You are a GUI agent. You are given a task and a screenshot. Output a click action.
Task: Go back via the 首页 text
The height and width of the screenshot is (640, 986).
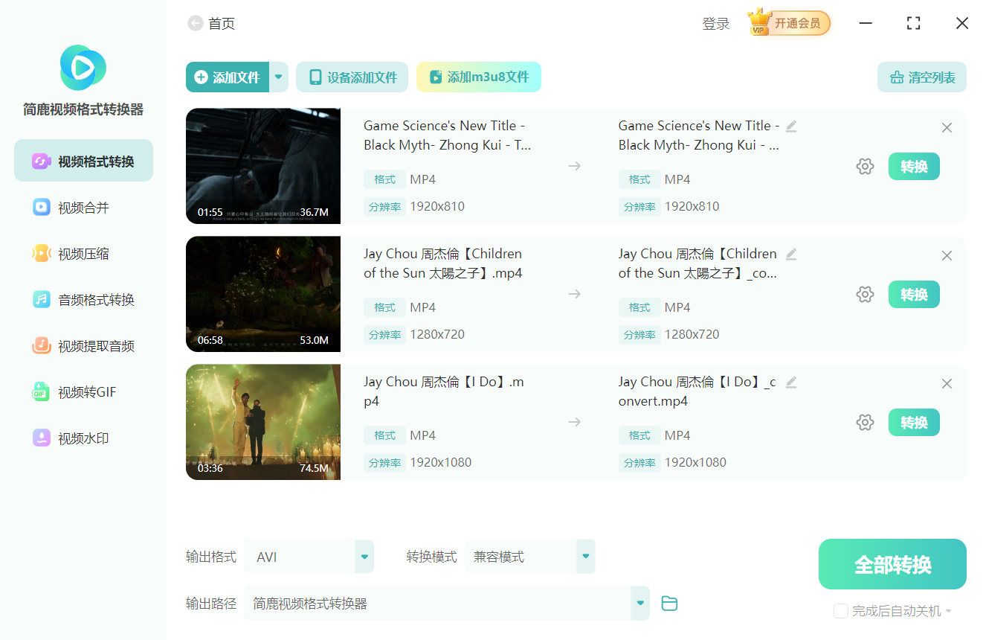pos(222,24)
